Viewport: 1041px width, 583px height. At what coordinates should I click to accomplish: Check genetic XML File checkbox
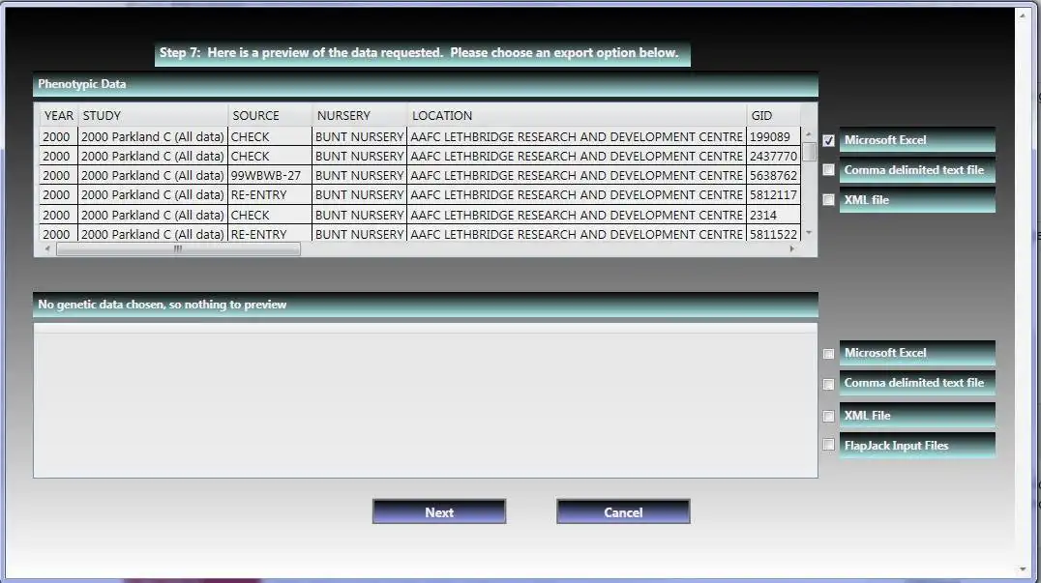pyautogui.click(x=828, y=416)
